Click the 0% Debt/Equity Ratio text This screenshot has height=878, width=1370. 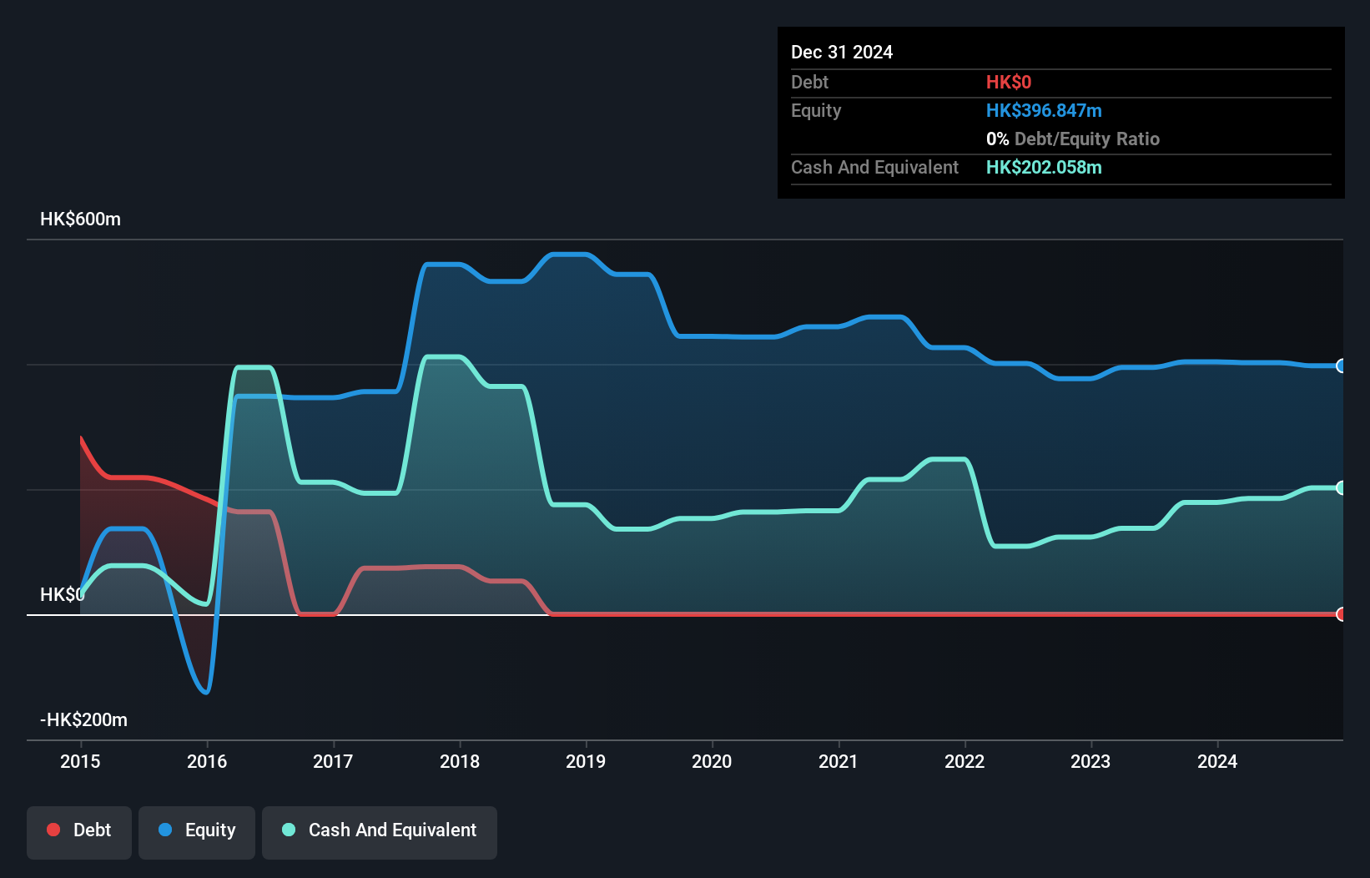(x=1073, y=139)
